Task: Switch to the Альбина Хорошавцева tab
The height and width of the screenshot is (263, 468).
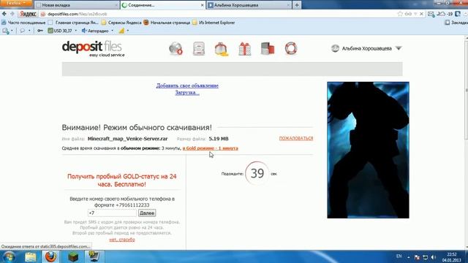Action: coord(249,5)
